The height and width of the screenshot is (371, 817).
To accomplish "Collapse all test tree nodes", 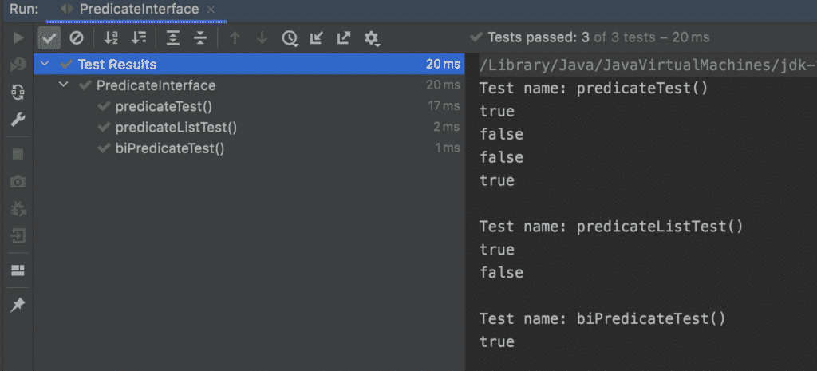I will click(200, 37).
